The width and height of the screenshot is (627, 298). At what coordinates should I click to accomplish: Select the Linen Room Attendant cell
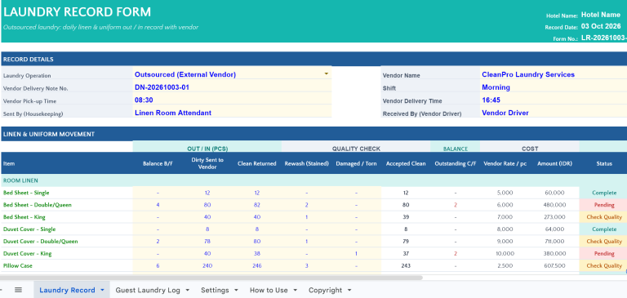[232, 113]
